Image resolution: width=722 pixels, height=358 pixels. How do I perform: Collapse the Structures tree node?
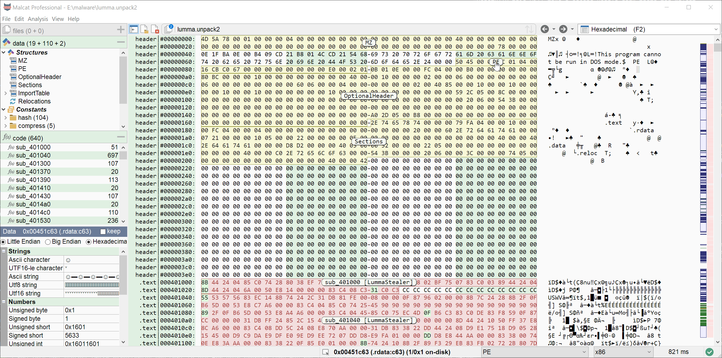tap(4, 52)
